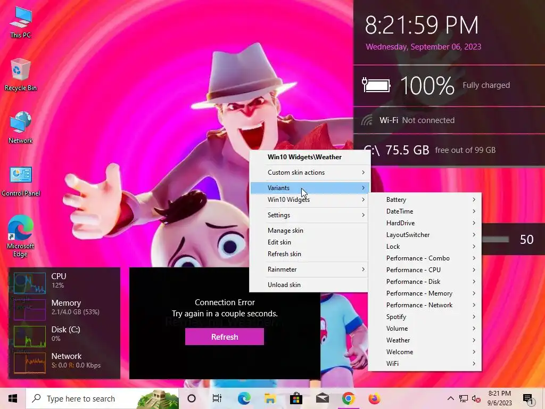The width and height of the screenshot is (545, 409).
Task: Open the Win10 Widgets submenu entry
Action: tap(309, 200)
